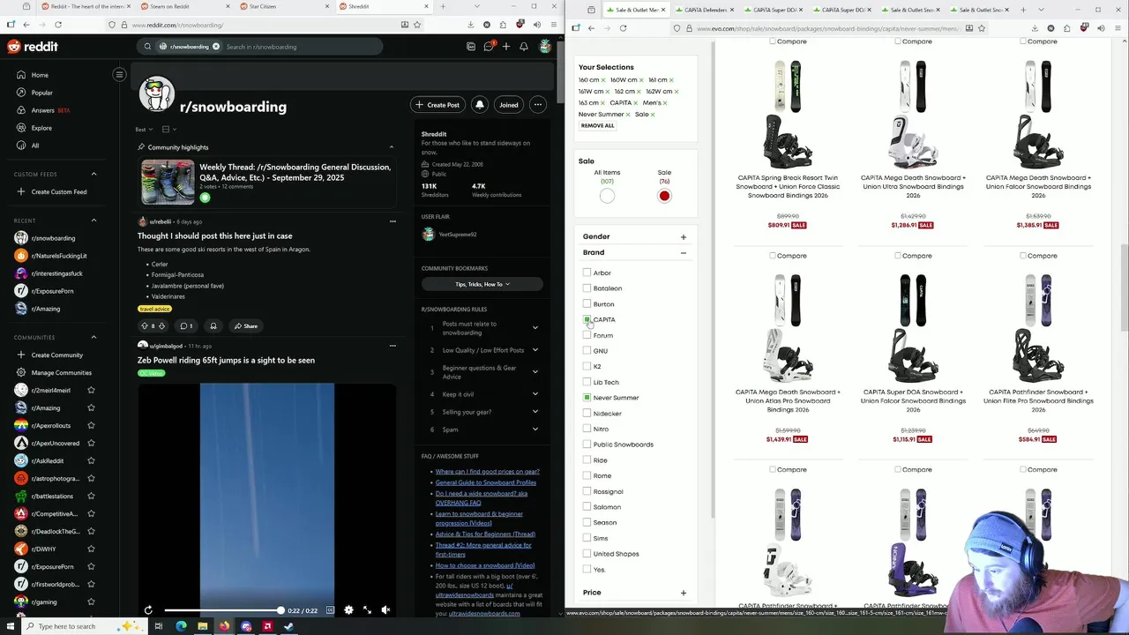Open video settings gear
1129x635 pixels.
(x=348, y=610)
